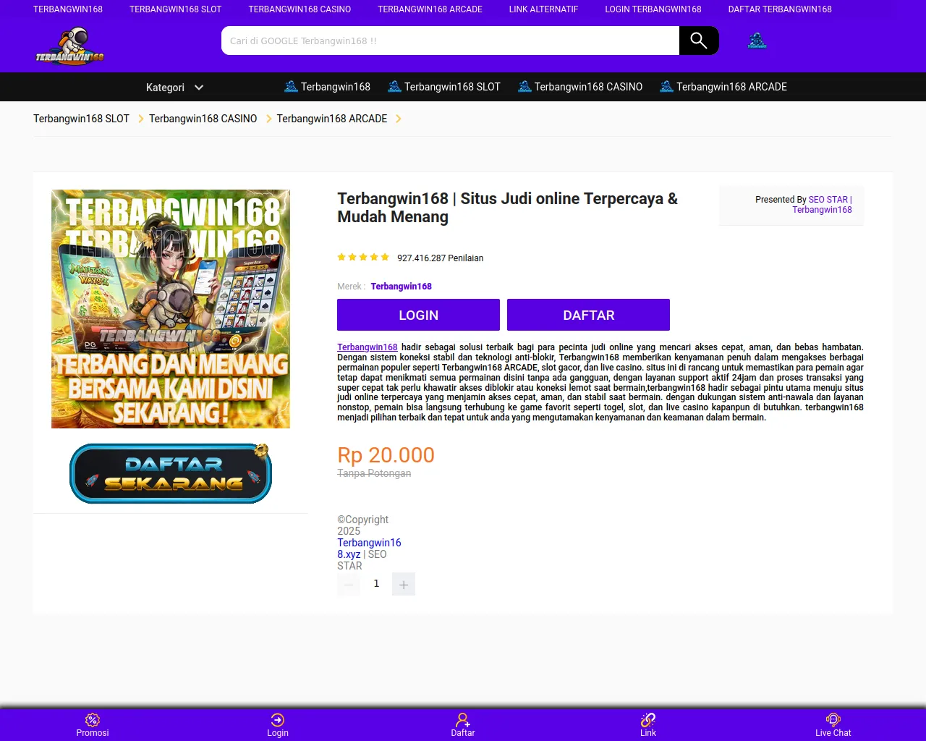Open TERBANGWIN168 ARCADE in the top menu
The height and width of the screenshot is (741, 926).
[x=430, y=9]
